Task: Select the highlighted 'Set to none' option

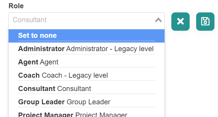Action: [x=87, y=36]
